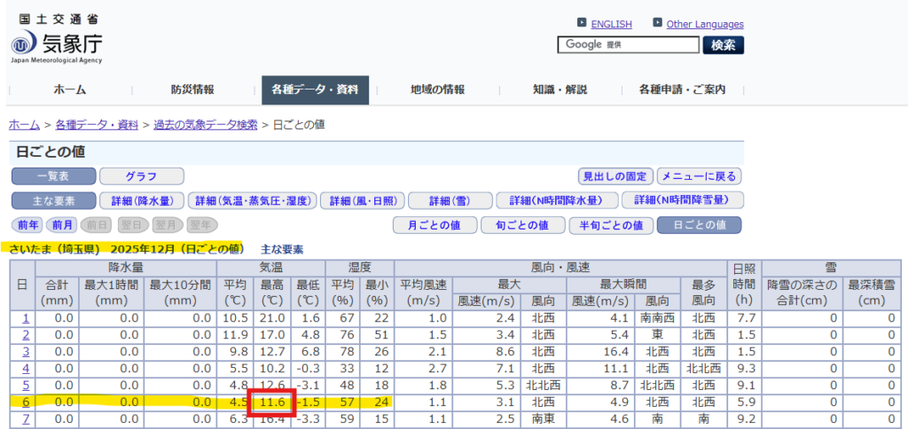Select the 各種データ・資料 menu tab

315,90
